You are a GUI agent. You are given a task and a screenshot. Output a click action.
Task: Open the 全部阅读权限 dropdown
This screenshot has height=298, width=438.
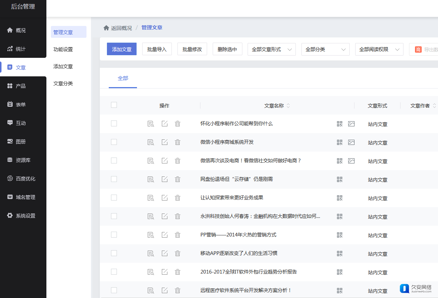[379, 49]
